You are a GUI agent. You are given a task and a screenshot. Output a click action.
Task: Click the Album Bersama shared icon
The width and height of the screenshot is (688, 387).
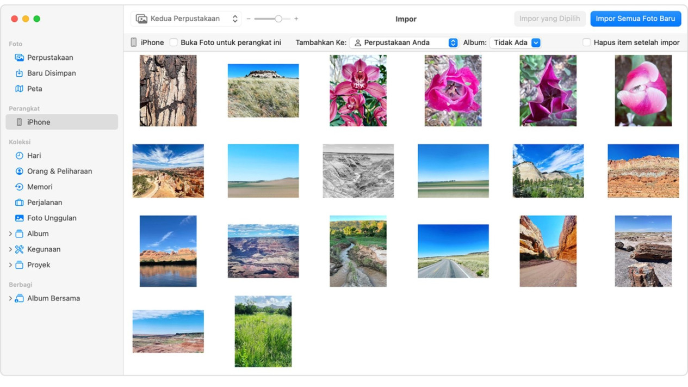coord(19,298)
